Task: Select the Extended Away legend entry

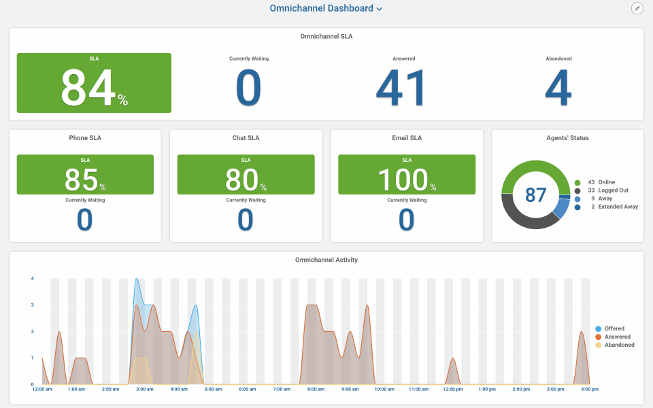Action: point(618,207)
